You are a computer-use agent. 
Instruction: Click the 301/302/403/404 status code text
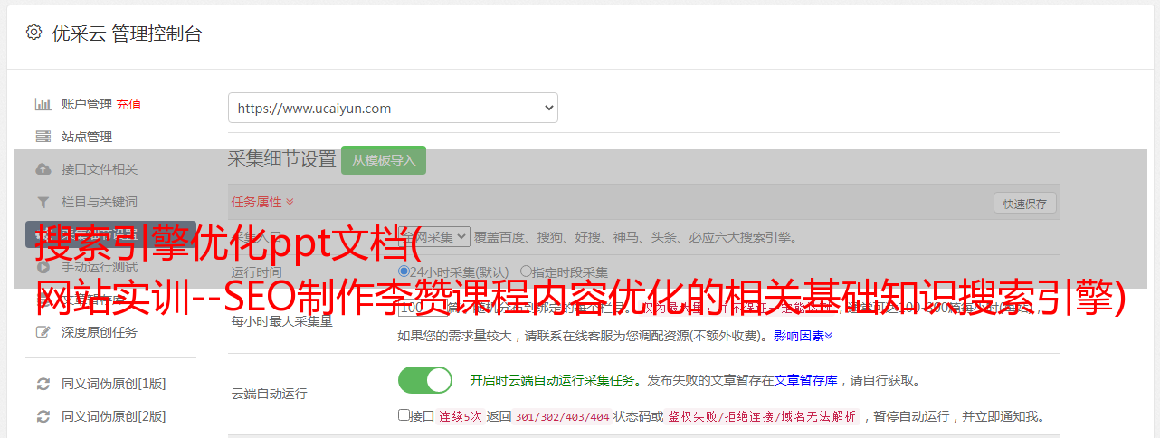[561, 417]
